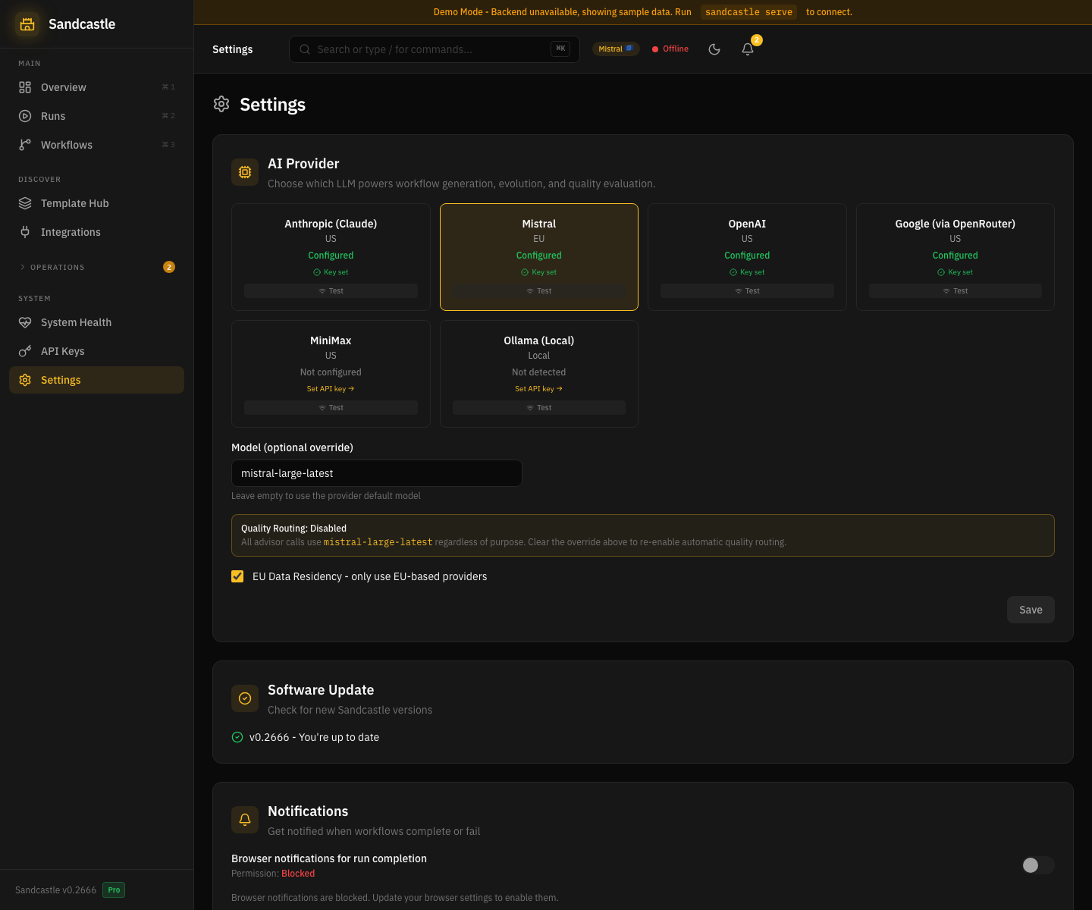Open the Template Hub page
Screen dimensions: 1092x910
tap(96, 203)
